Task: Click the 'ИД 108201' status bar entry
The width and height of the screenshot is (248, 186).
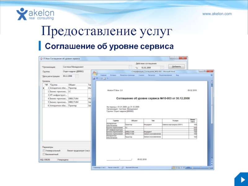Action: click(x=45, y=160)
